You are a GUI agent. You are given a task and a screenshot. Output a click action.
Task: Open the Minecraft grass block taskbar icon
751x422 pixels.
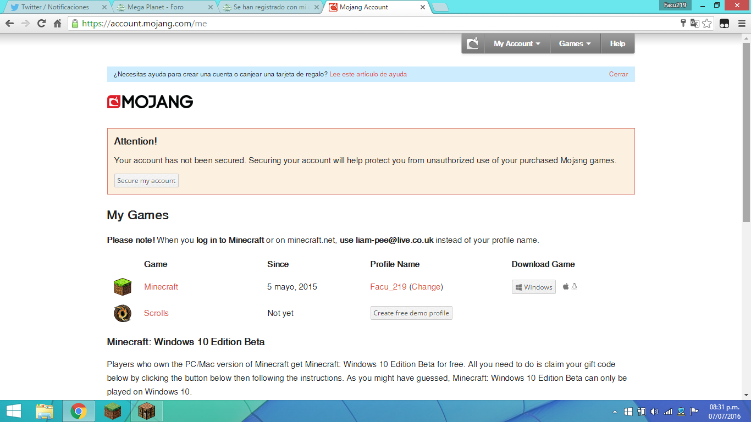(113, 411)
